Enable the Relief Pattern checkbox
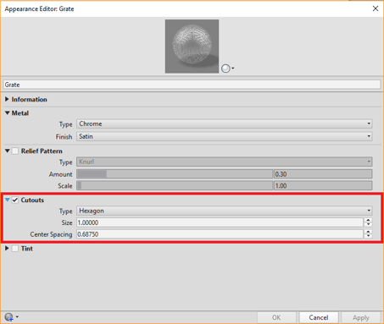384x324 pixels. [15, 151]
